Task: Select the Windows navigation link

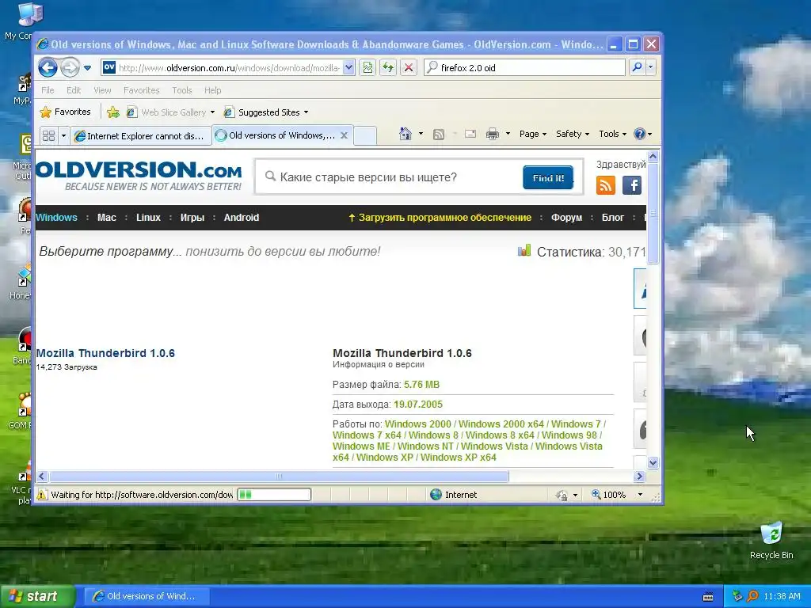Action: pos(56,218)
